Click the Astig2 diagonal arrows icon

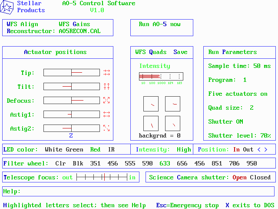(106, 128)
